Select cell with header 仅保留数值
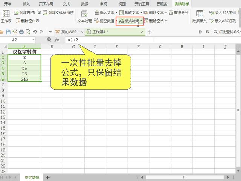Image resolution: width=241 pixels, height=181 pixels. (24, 52)
